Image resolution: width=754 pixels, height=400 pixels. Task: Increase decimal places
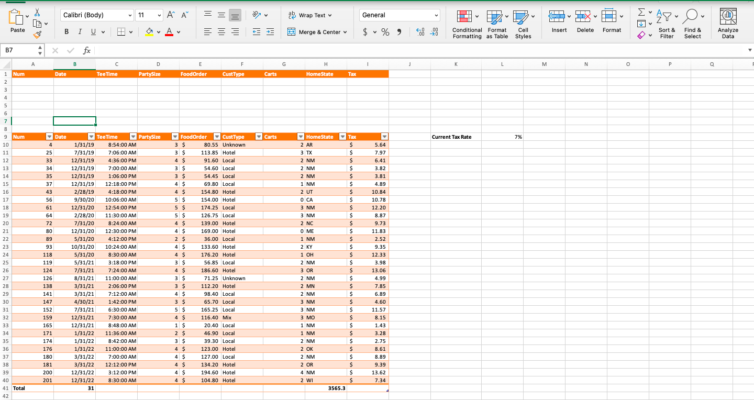pyautogui.click(x=419, y=32)
